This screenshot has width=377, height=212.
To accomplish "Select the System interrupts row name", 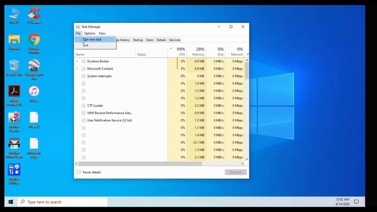I will 100,76.
